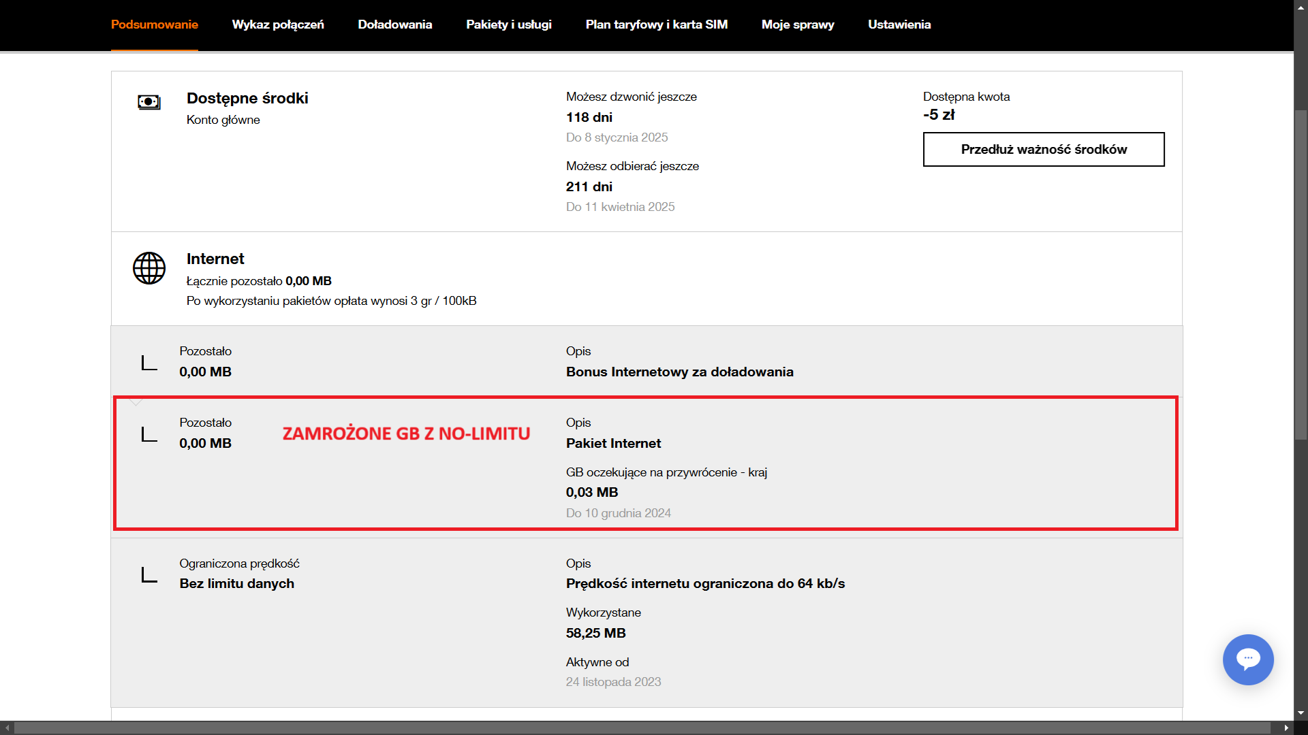This screenshot has height=735, width=1308.
Task: Open the Moje sprawy tab
Action: [x=798, y=24]
